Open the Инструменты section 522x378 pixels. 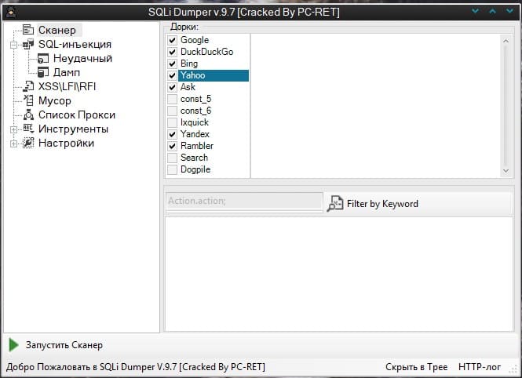(x=73, y=129)
